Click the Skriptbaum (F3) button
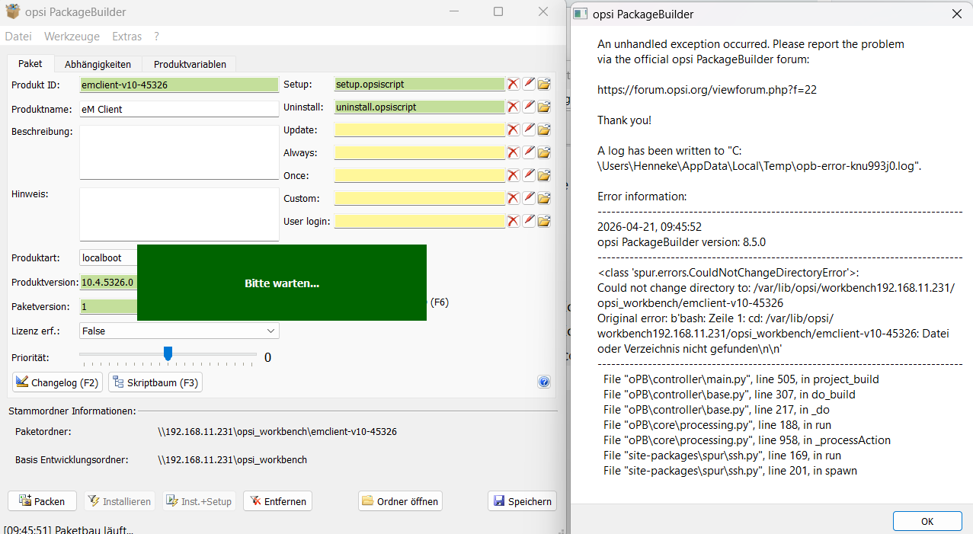This screenshot has width=973, height=534. click(x=155, y=382)
